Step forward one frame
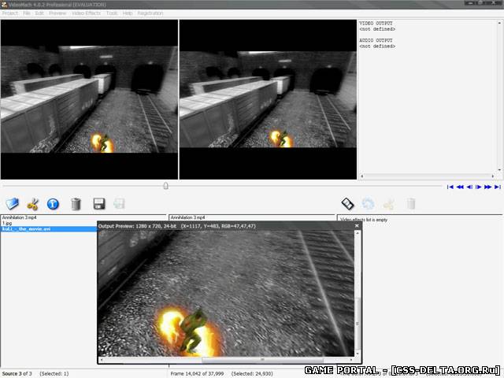Image resolution: width=504 pixels, height=378 pixels. click(478, 187)
